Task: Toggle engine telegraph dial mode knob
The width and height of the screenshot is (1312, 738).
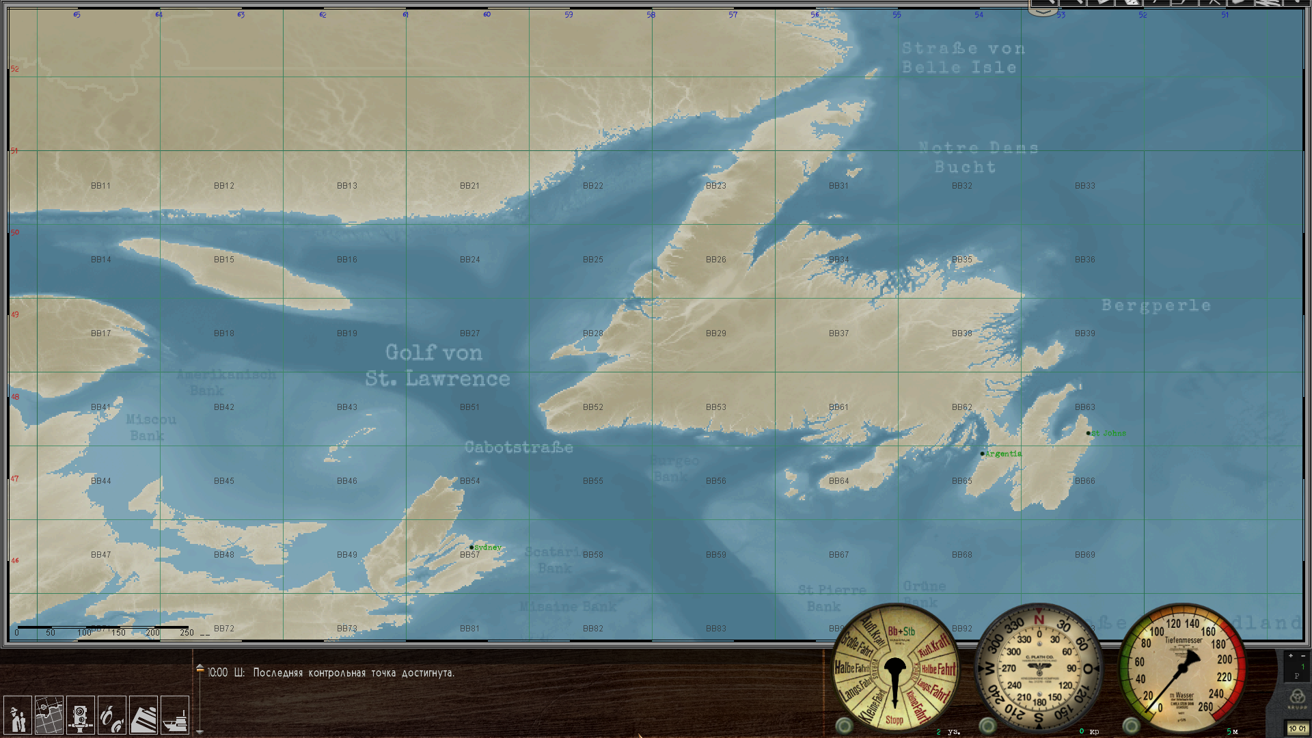Action: click(x=845, y=724)
